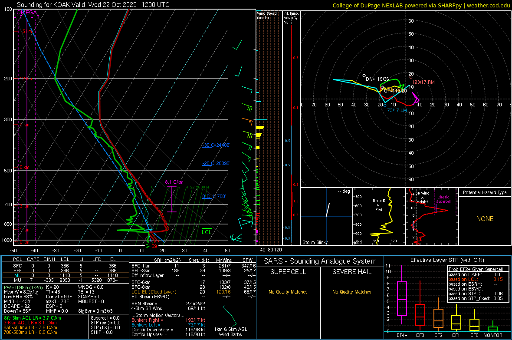Select the '-30 C=24409' temperature height label
The image size is (512, 340).
(x=216, y=145)
